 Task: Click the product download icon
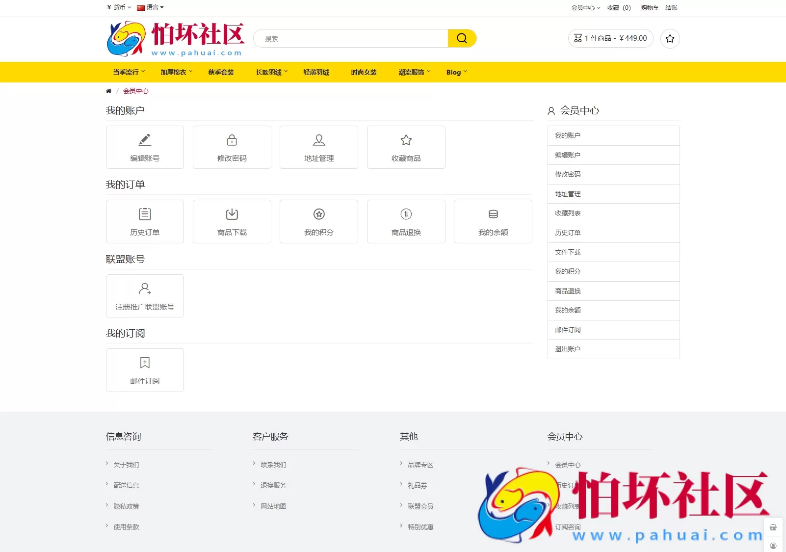[232, 214]
